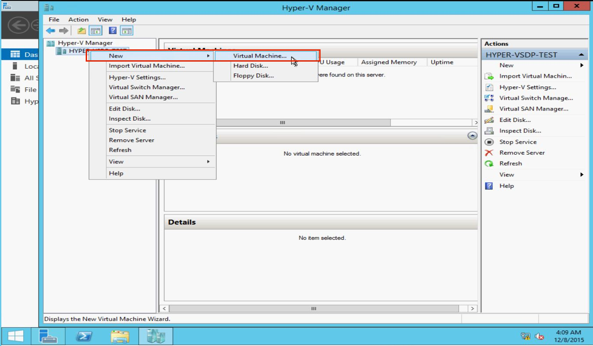The width and height of the screenshot is (593, 346).
Task: Launch PowerShell from the taskbar
Action: (84, 336)
